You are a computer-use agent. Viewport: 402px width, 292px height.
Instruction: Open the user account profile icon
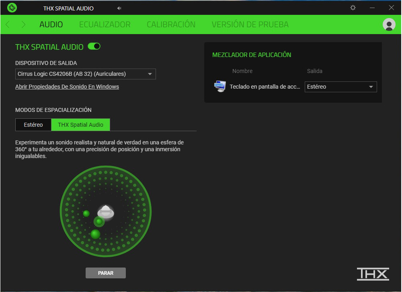click(389, 24)
